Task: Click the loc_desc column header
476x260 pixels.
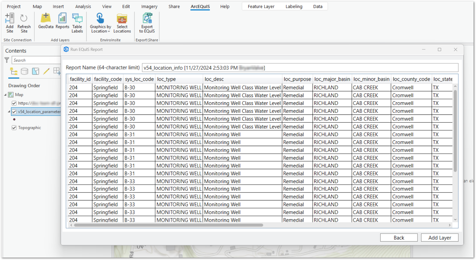Action: 243,79
